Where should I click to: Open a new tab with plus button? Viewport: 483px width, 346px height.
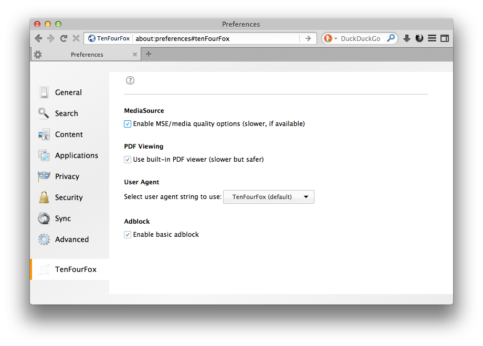point(149,54)
